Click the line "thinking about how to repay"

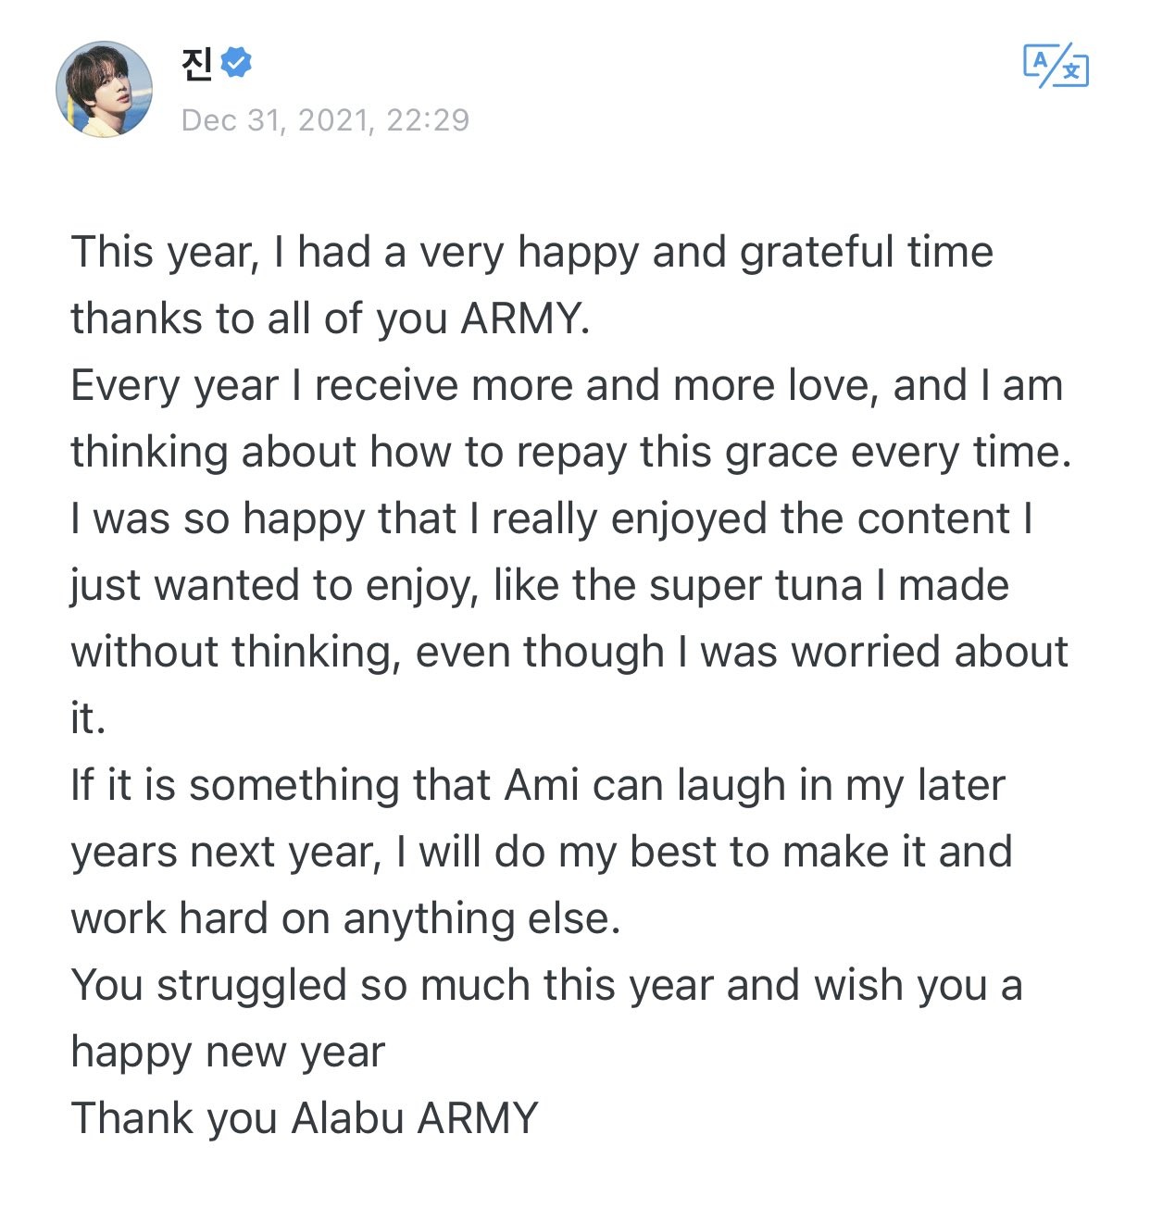tap(570, 452)
